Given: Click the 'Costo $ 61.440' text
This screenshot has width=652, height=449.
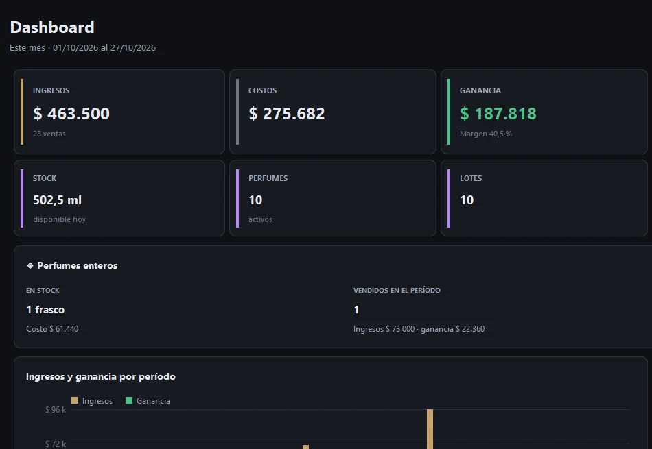Looking at the screenshot, I should [52, 329].
